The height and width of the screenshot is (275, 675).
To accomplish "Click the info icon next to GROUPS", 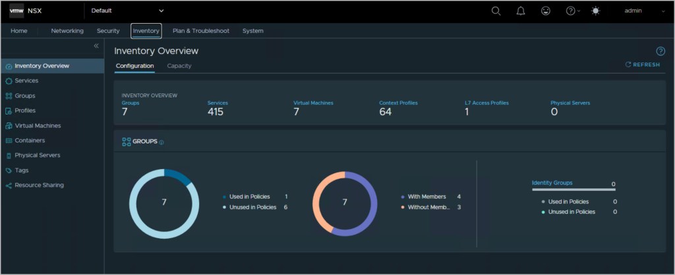I will point(161,142).
